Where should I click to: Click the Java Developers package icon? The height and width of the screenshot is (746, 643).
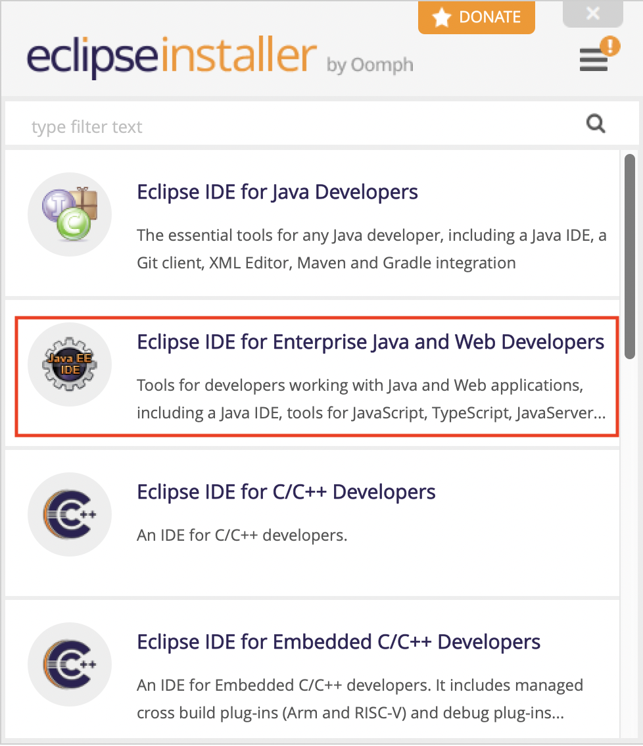point(70,214)
